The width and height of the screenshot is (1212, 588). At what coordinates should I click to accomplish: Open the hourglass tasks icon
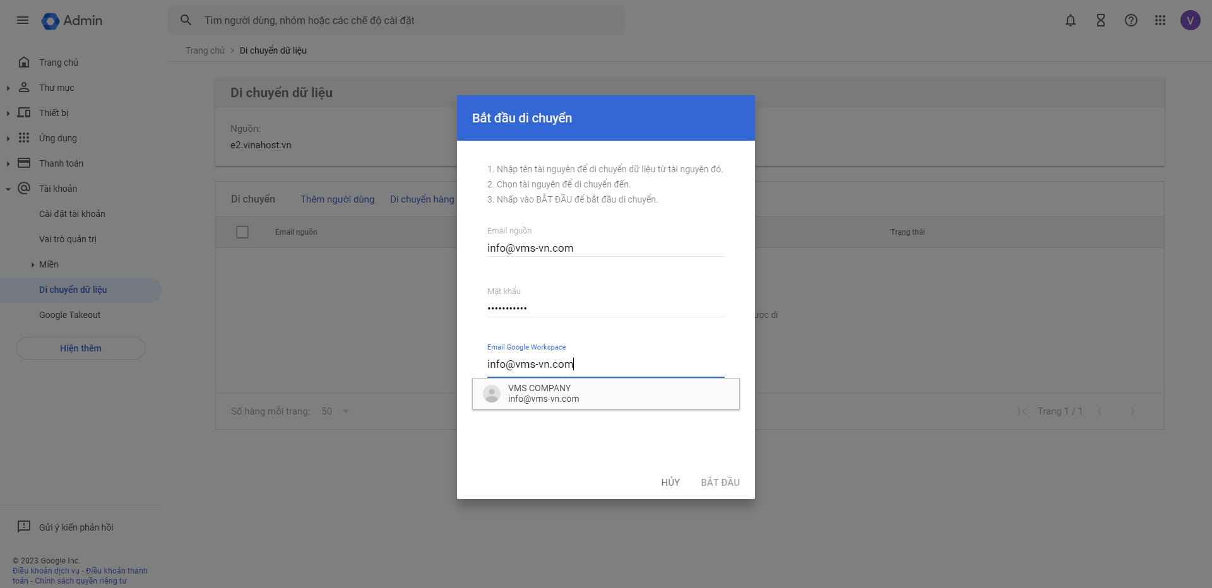pos(1101,20)
